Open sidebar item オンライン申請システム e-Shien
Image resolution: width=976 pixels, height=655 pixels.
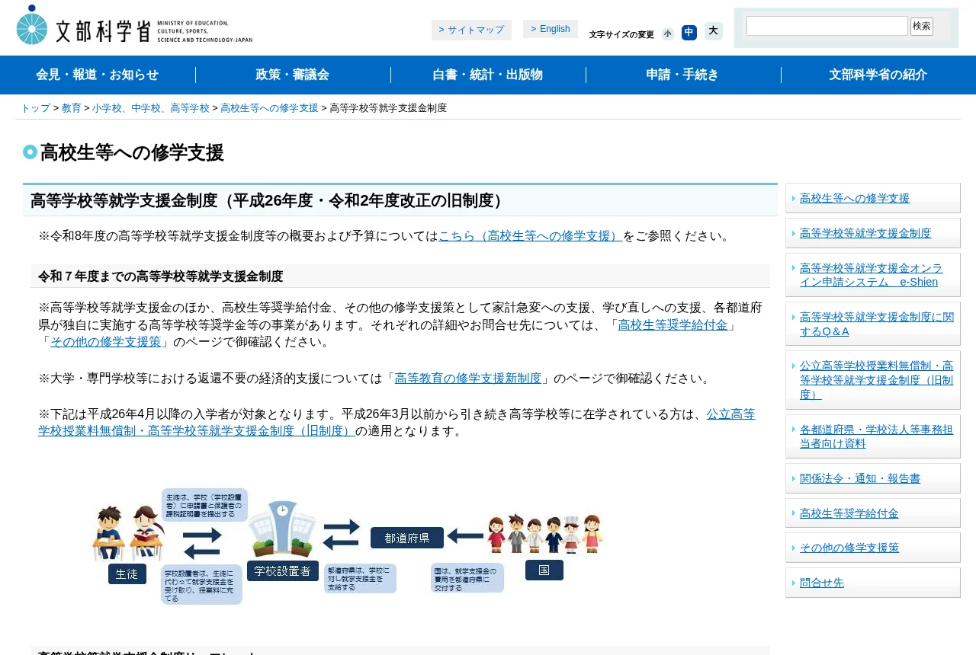873,275
